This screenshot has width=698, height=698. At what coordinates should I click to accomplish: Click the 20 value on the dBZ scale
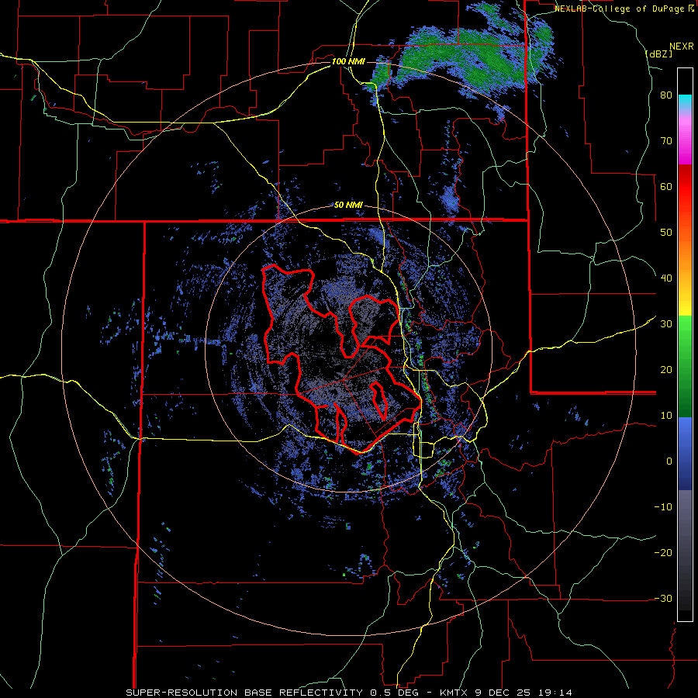pos(666,370)
